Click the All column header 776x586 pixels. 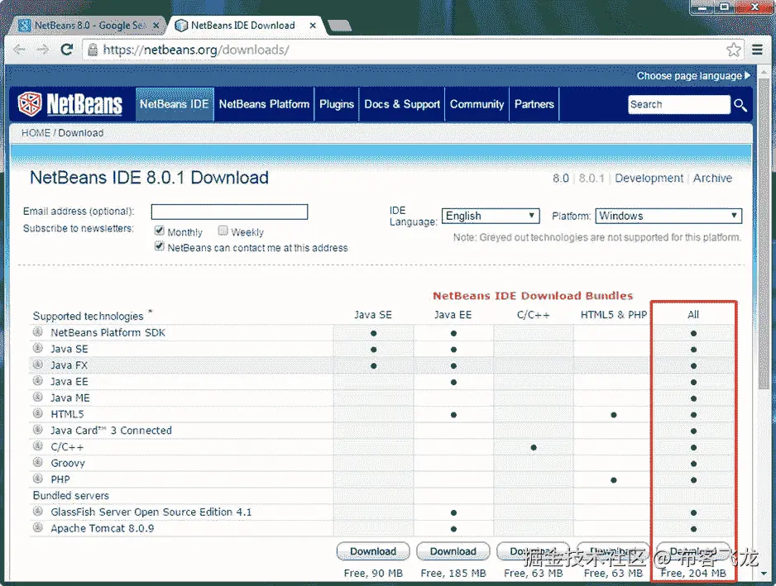click(x=693, y=315)
